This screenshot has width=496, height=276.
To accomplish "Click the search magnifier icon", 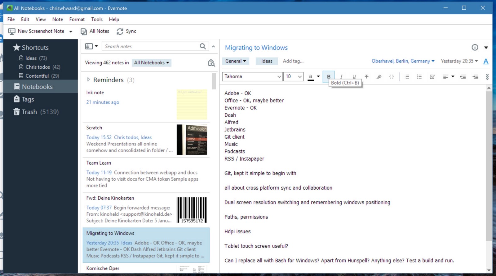I will [x=203, y=46].
